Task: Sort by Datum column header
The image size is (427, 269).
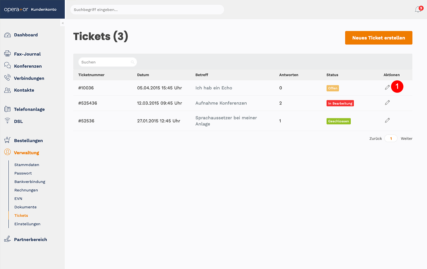Action: coord(143,75)
